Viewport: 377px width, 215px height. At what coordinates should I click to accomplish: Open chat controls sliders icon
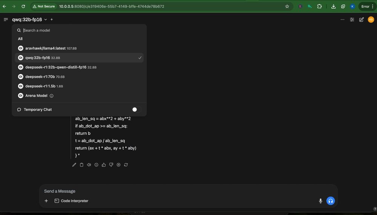[x=352, y=20]
